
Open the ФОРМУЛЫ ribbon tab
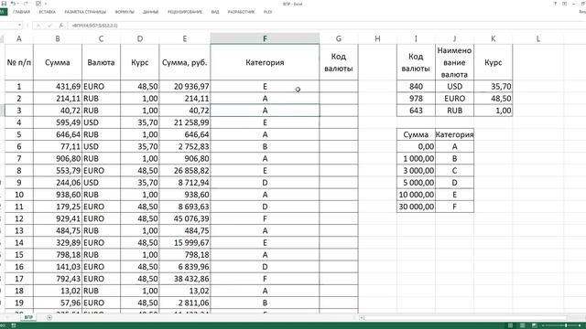click(x=125, y=12)
